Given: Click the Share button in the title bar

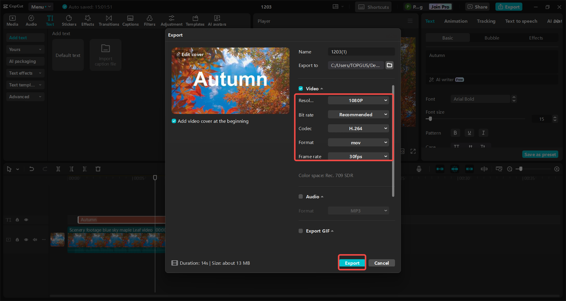Looking at the screenshot, I should 477,7.
